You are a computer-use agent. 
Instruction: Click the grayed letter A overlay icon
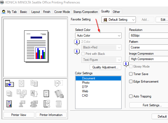point(34,93)
